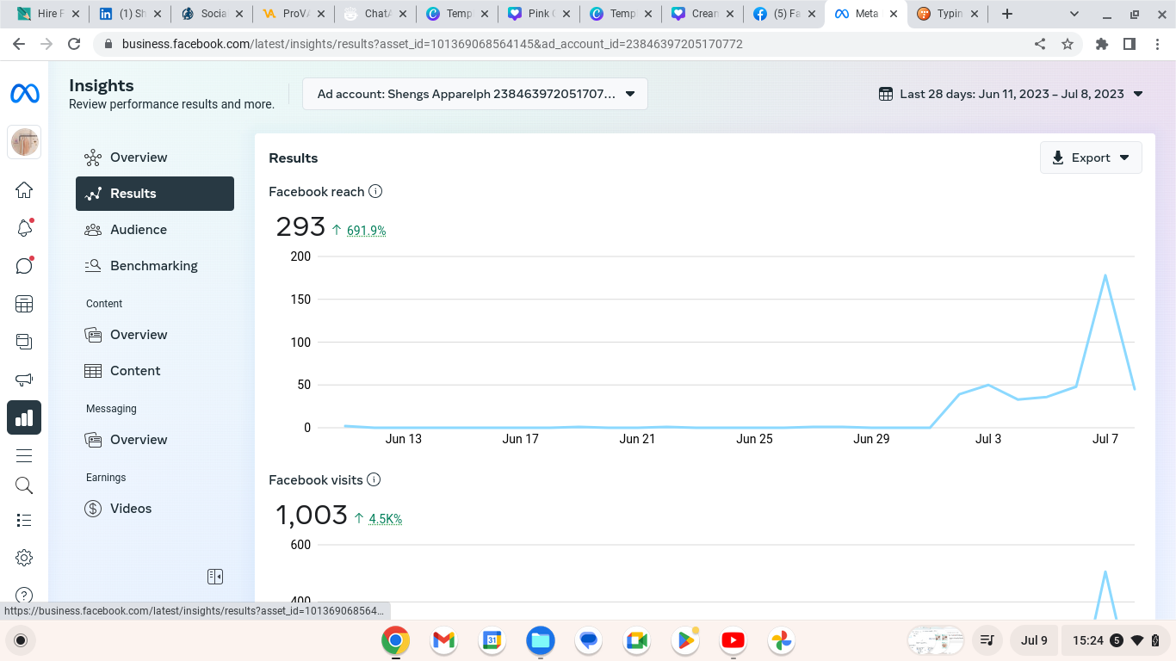Image resolution: width=1176 pixels, height=661 pixels.
Task: Go to Home via the house icon
Action: (x=24, y=190)
